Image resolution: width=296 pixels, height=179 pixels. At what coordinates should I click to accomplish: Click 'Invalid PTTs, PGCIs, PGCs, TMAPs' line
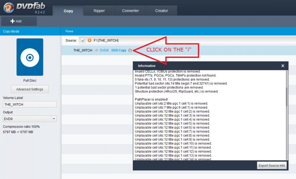[176, 76]
